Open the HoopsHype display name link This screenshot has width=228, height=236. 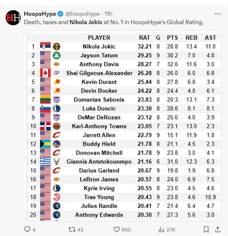coord(40,14)
